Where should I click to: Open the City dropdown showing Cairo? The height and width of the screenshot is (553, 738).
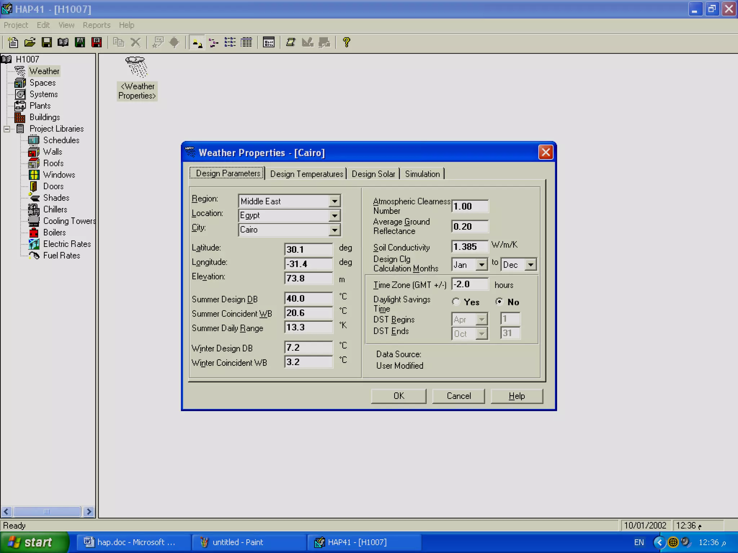(335, 230)
